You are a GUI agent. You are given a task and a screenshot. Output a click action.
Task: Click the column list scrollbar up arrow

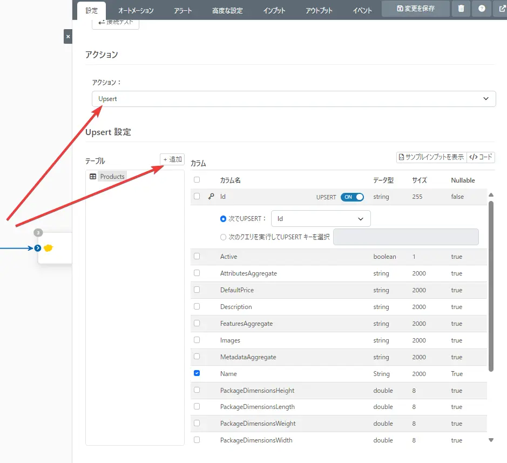(491, 195)
